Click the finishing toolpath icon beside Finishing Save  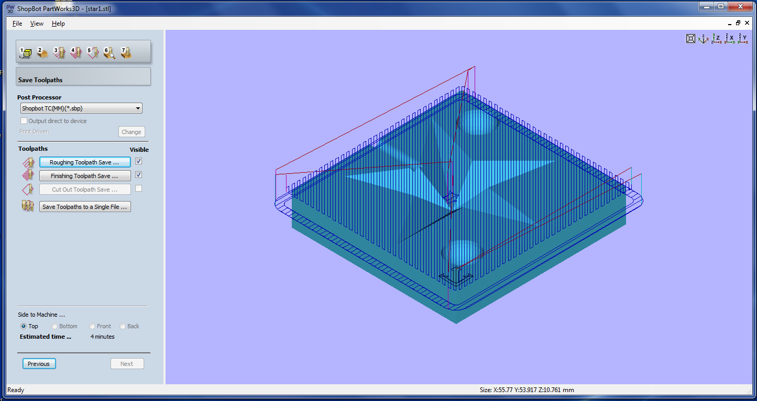click(x=28, y=176)
